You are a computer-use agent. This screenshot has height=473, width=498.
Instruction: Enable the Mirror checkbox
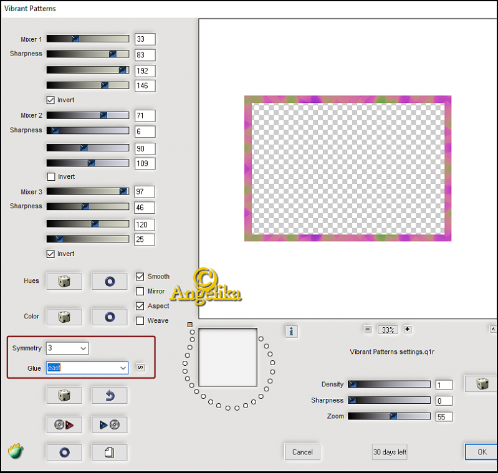[x=140, y=291]
